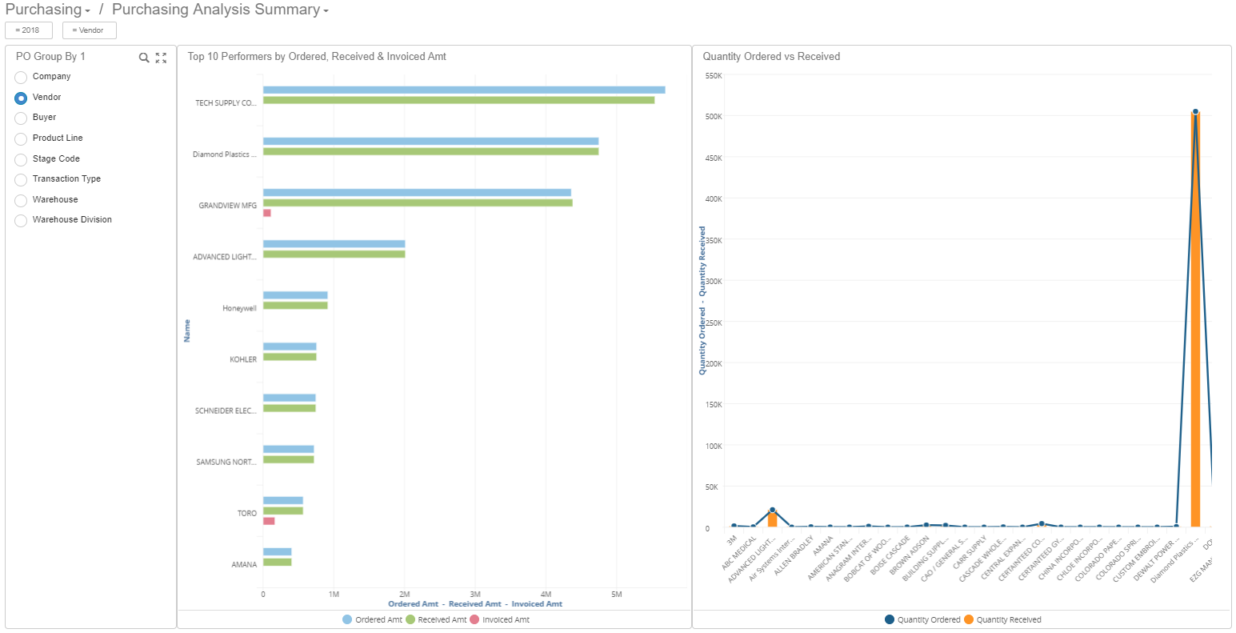Select the Stage Code grouping option
The image size is (1236, 633).
[x=20, y=158]
